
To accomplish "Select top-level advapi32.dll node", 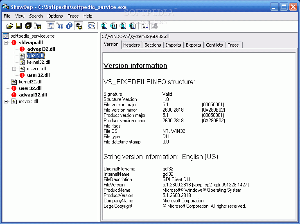I will 33,95.
